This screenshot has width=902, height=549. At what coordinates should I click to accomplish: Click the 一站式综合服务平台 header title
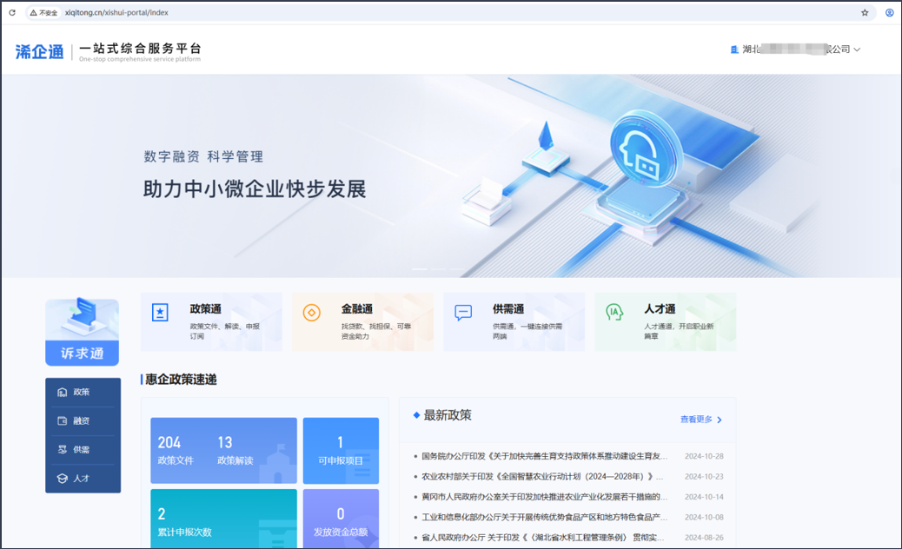pos(140,49)
